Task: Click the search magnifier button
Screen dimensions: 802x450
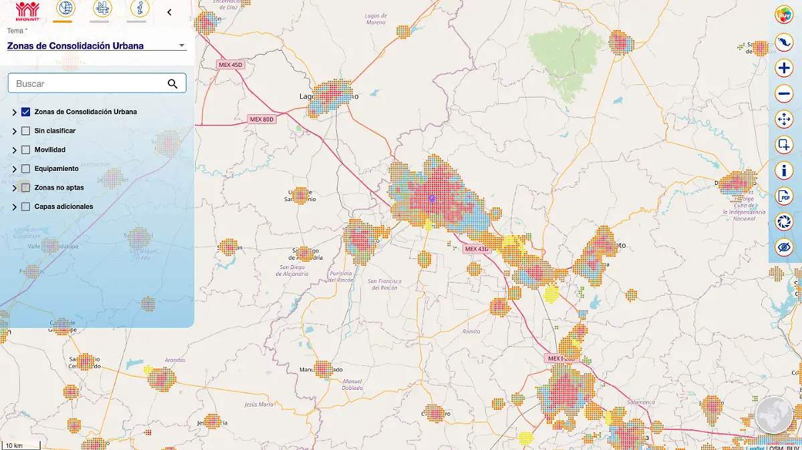Action: click(x=172, y=83)
